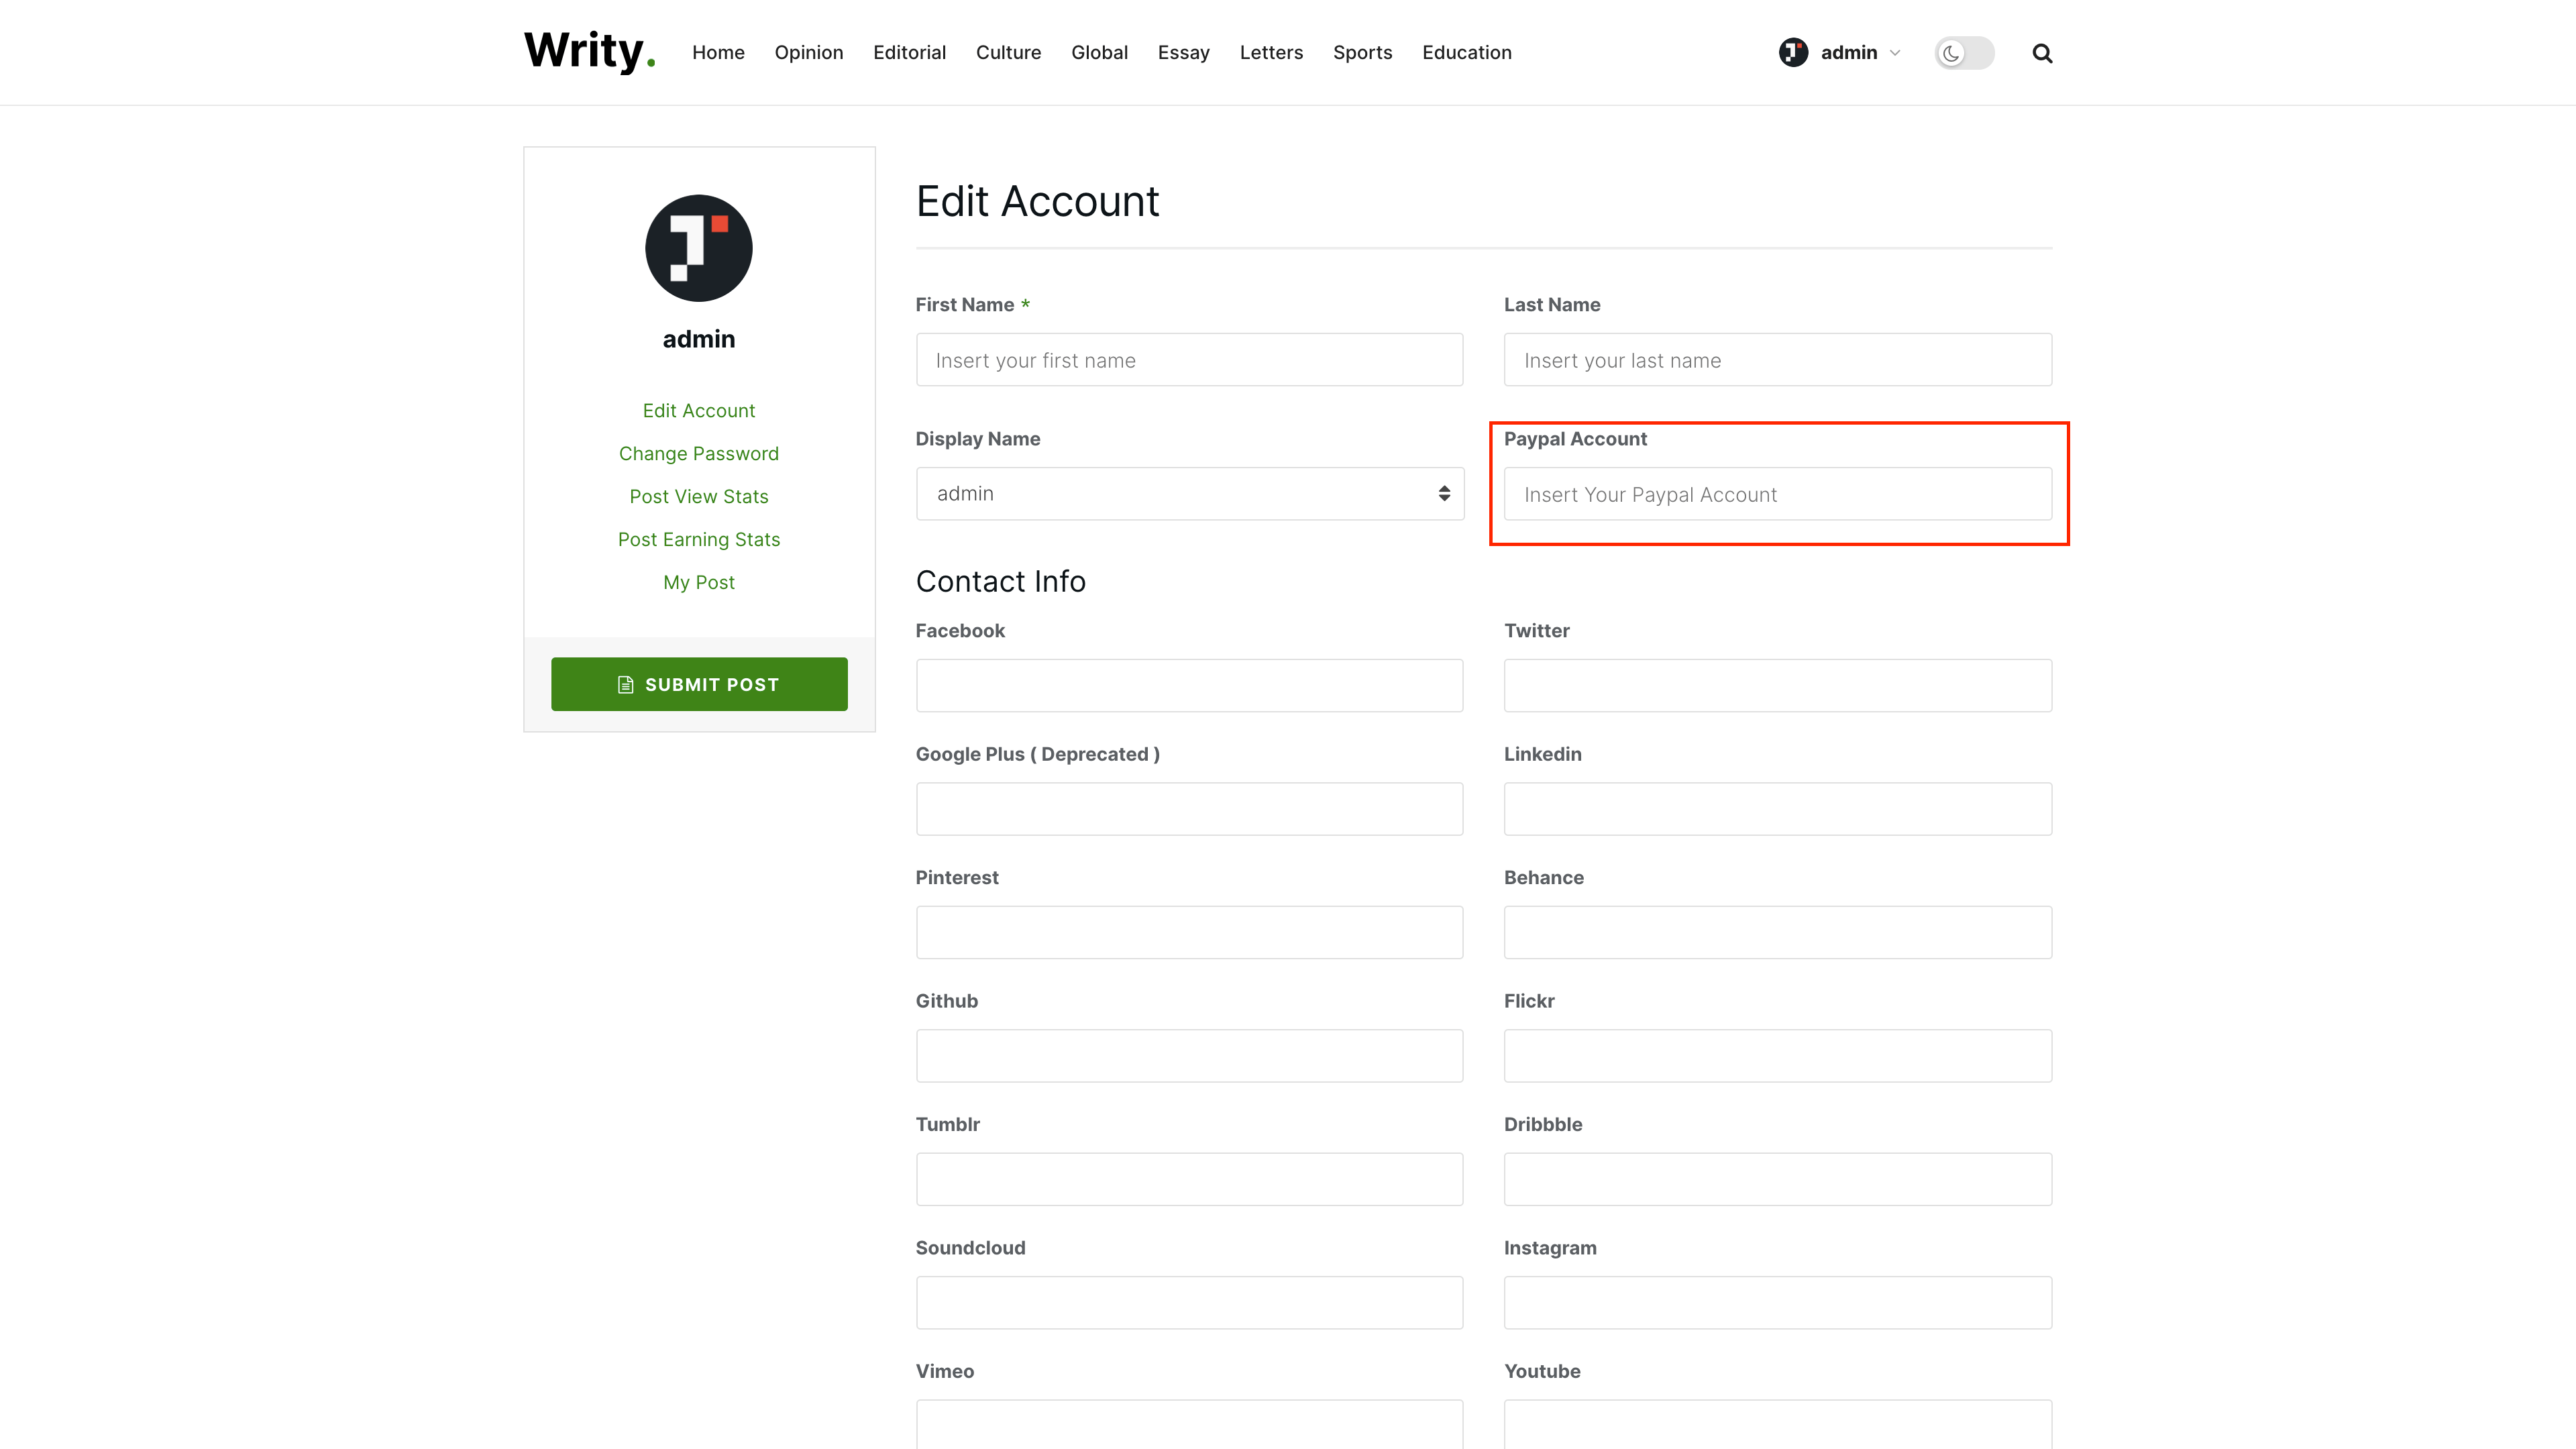Viewport: 2576px width, 1449px height.
Task: Click the Last Name text box
Action: 1777,360
